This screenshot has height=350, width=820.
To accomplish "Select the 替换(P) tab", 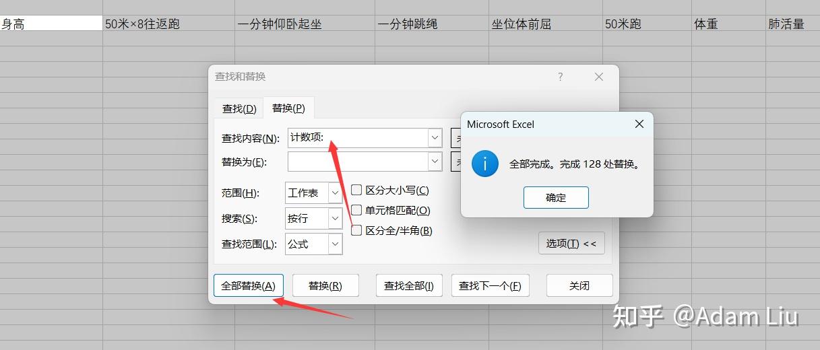I will pyautogui.click(x=288, y=108).
